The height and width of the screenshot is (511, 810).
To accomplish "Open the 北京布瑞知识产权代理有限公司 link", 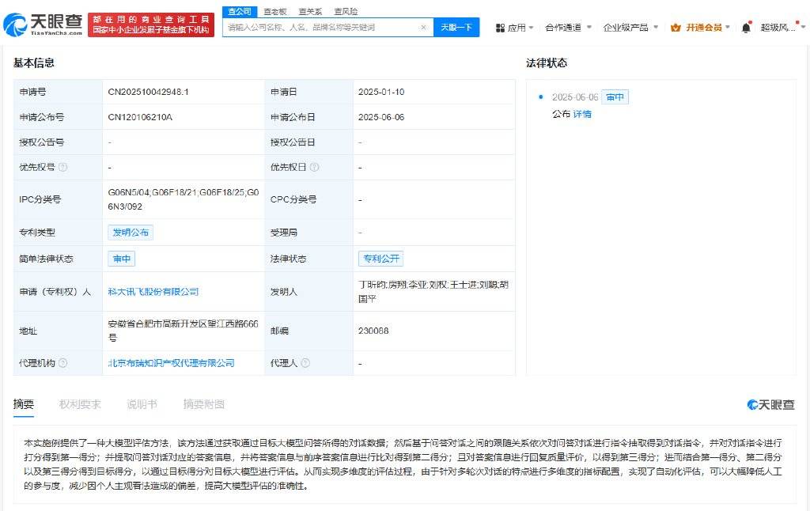I will tap(171, 363).
